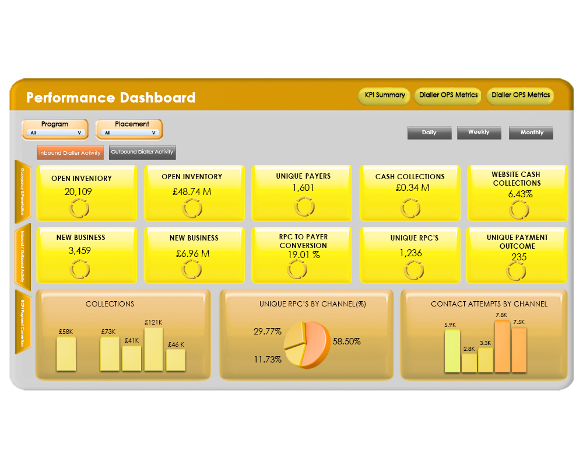Click donut icon under Open Inventory 20,109
Screen dimensions: 583x467
(x=80, y=208)
